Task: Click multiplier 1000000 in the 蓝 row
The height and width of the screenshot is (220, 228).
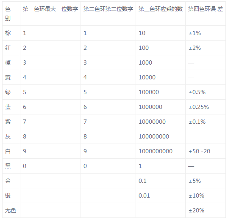Action: pos(150,107)
